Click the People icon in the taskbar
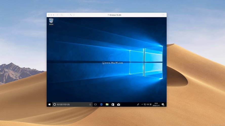The width and height of the screenshot is (225, 126). pos(138,104)
